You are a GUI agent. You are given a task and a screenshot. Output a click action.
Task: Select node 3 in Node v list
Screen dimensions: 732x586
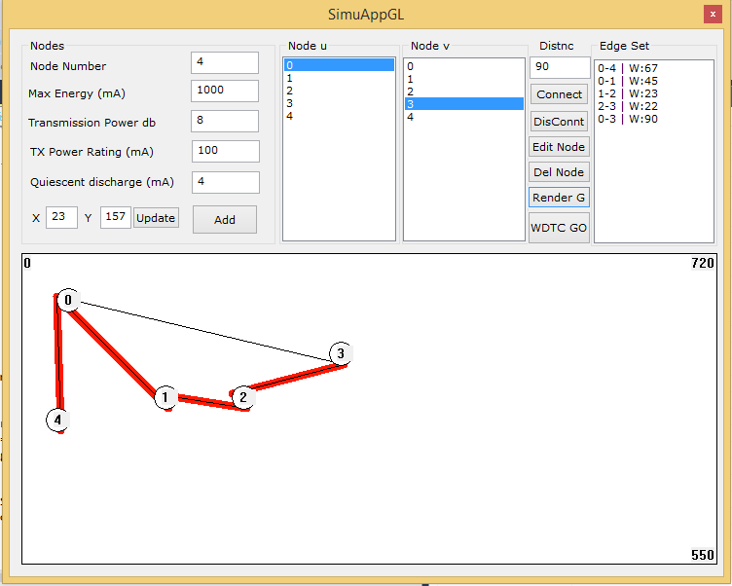tap(464, 104)
